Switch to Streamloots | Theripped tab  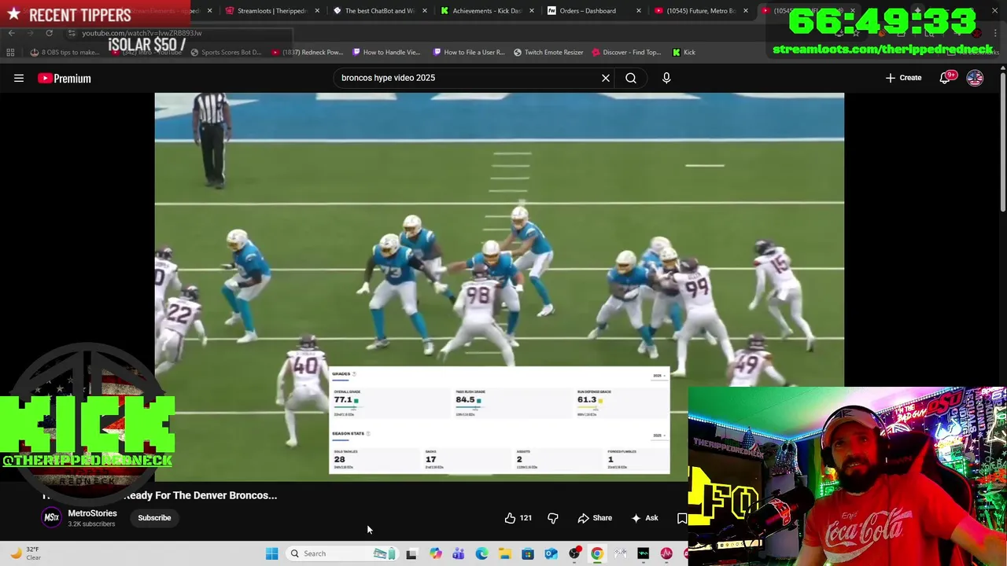tap(271, 11)
